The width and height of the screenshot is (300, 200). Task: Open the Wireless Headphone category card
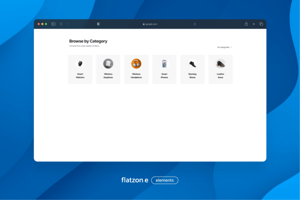pyautogui.click(x=136, y=69)
